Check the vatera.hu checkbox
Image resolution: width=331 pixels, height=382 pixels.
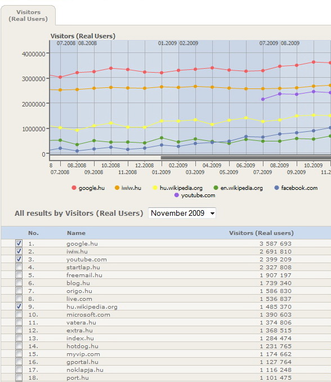19,322
